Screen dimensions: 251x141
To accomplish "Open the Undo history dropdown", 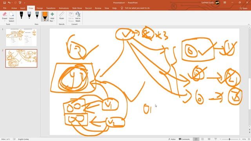I will (x=12, y=3).
